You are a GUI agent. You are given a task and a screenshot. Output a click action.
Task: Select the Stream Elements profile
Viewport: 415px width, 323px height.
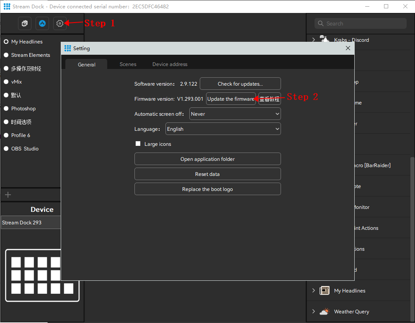[x=31, y=55]
